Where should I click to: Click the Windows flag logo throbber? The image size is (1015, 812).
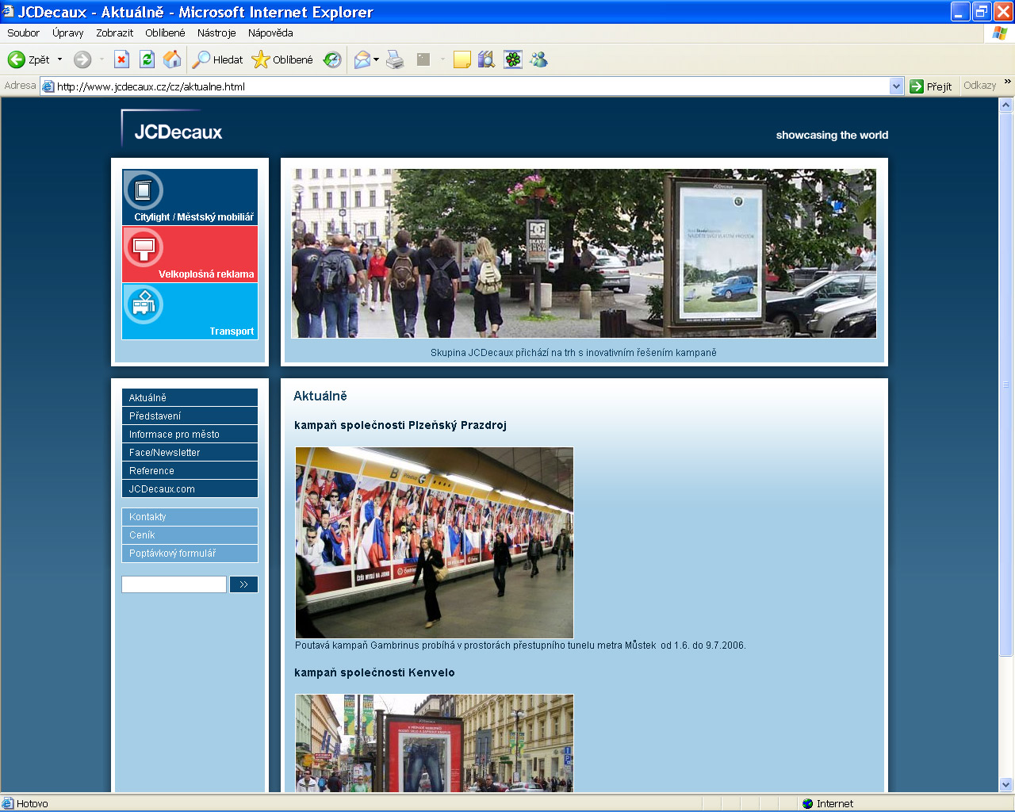tap(999, 33)
